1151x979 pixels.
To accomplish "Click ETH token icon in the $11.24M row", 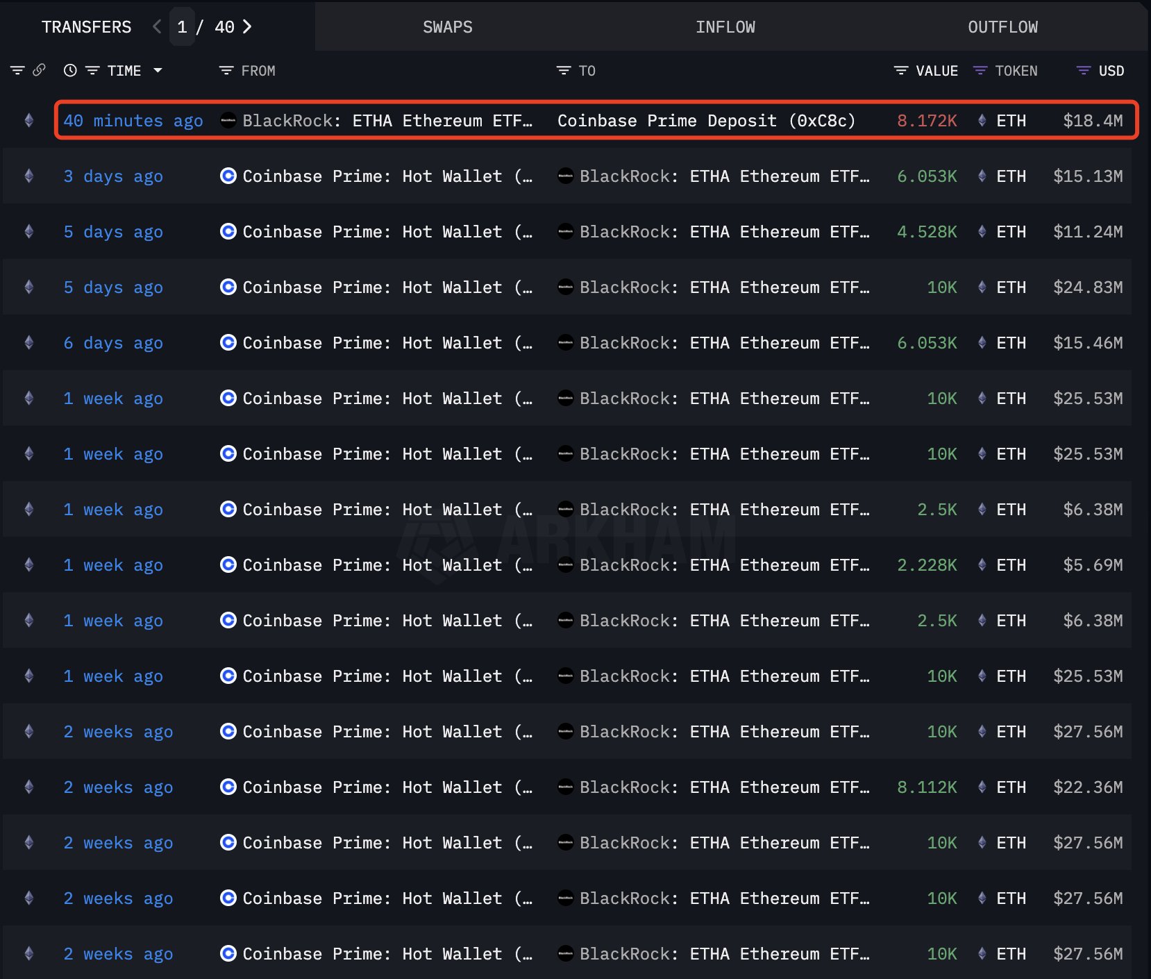I will point(982,231).
